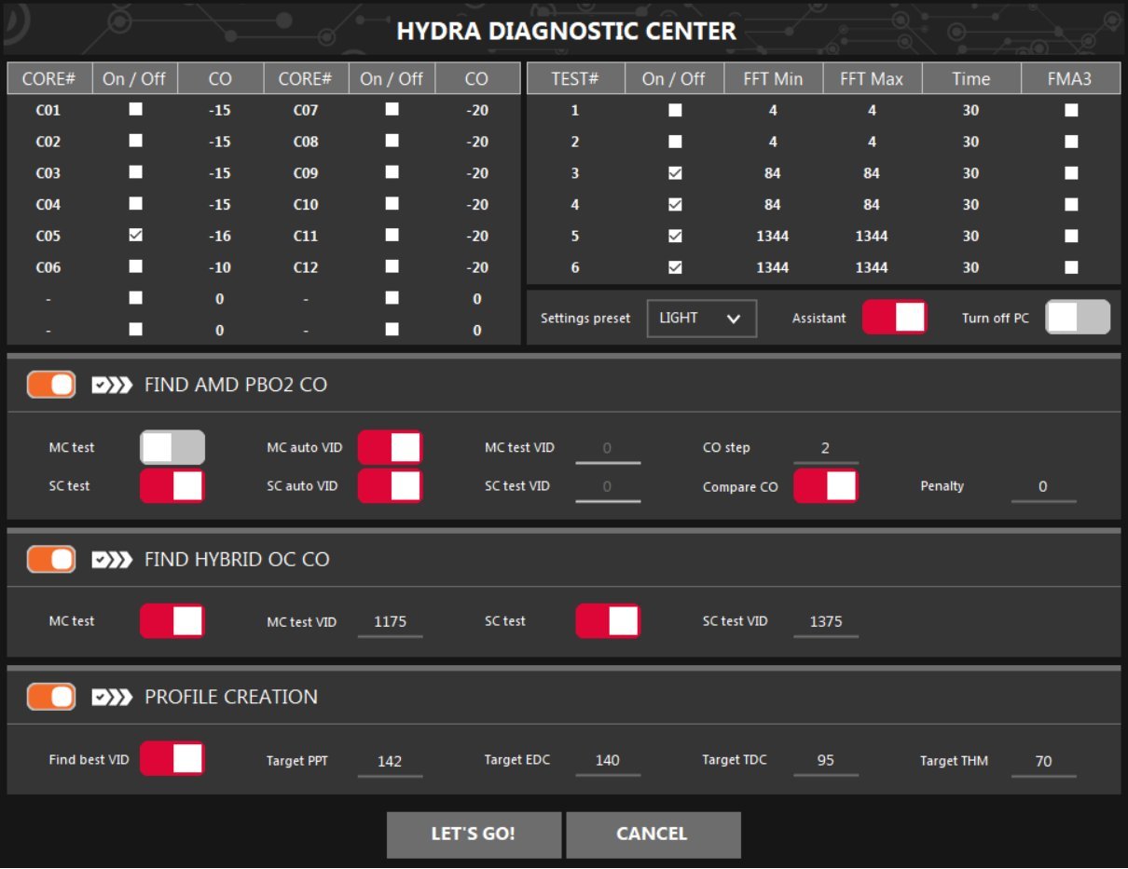Viewport: 1128px width, 869px height.
Task: Click the LET'S GO! button
Action: coord(474,835)
